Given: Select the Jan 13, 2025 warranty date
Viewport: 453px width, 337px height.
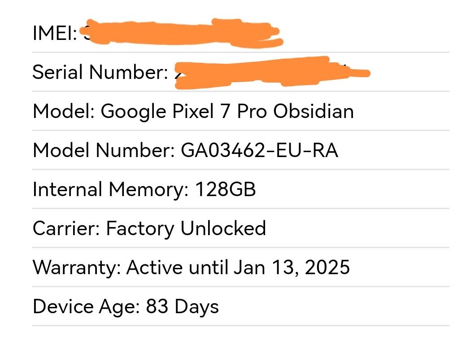Looking at the screenshot, I should click(x=292, y=268).
